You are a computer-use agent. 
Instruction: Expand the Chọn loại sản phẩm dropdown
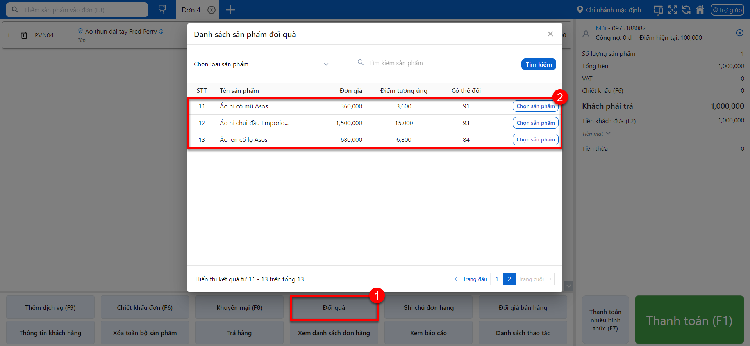pos(262,64)
